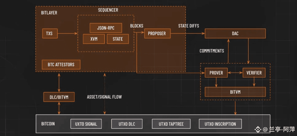Click the XVM box
297x136 pixels.
coord(94,39)
